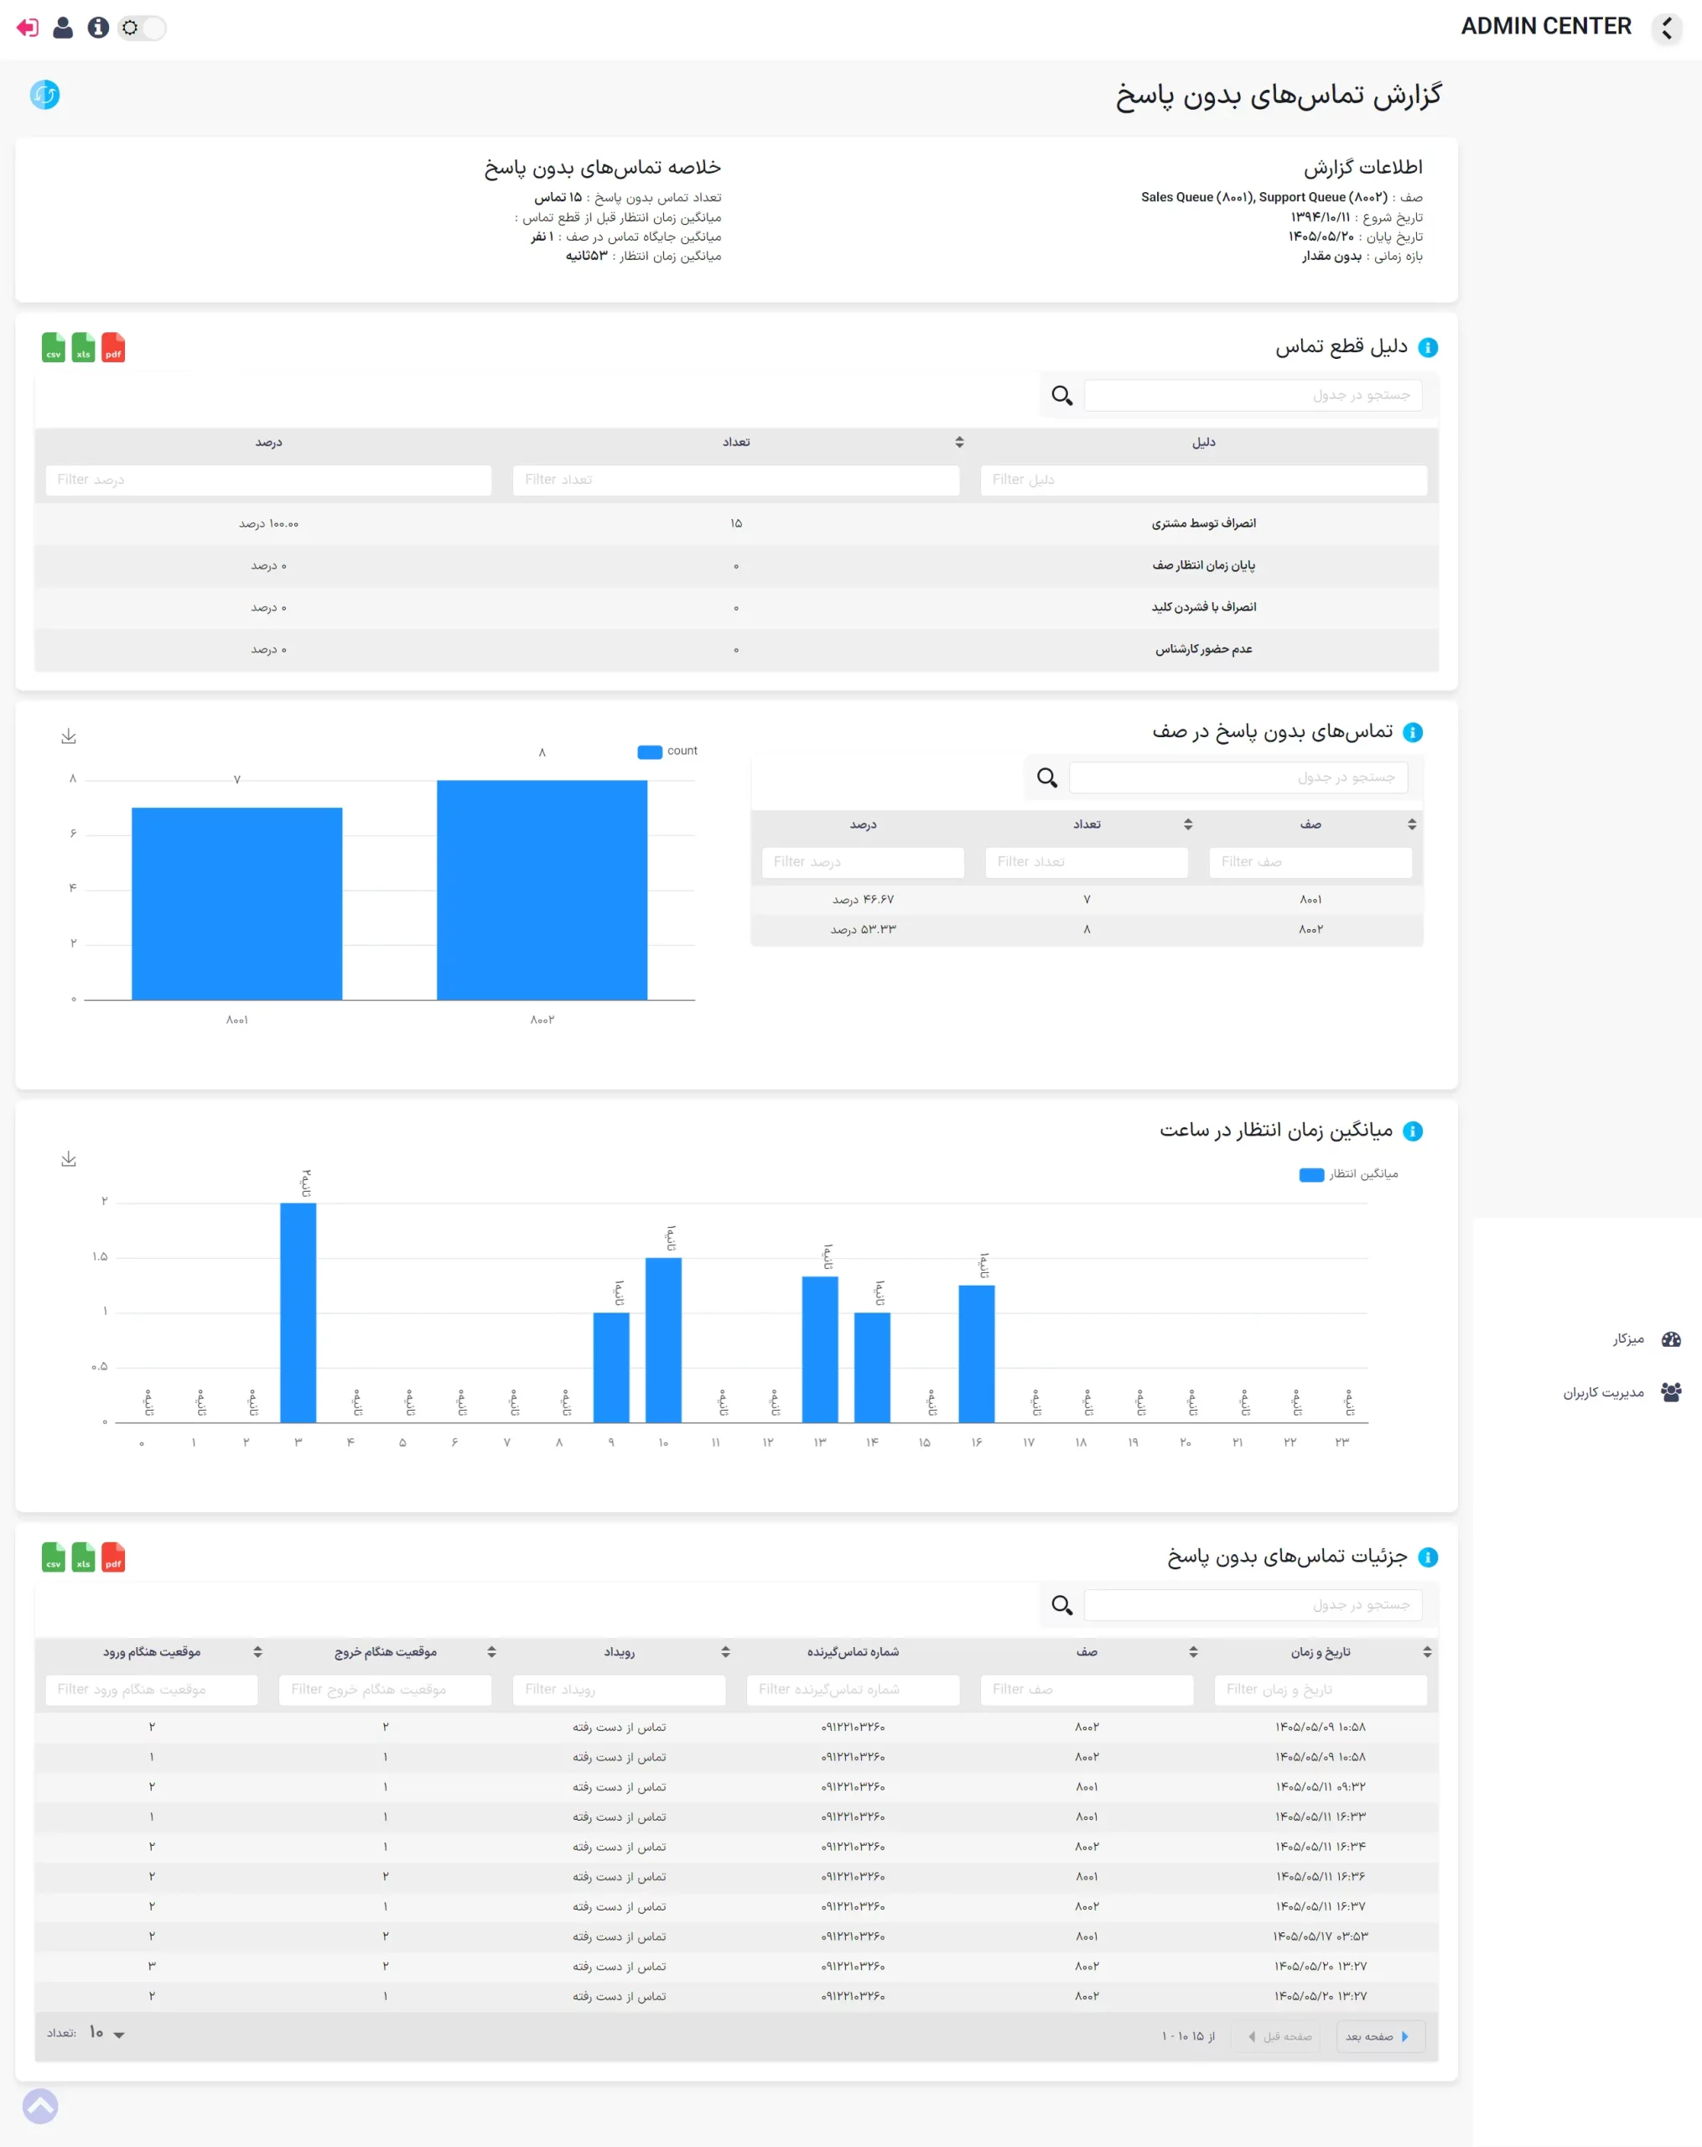Export disconnect reason table as PDF
Viewport: 1702px width, 2147px height.
coord(113,347)
